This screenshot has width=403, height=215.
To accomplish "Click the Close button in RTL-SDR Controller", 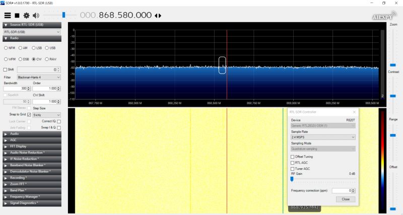I will click(x=346, y=199).
